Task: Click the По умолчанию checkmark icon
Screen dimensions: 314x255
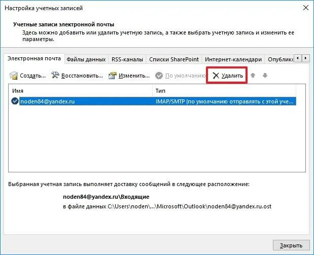Action: point(159,76)
